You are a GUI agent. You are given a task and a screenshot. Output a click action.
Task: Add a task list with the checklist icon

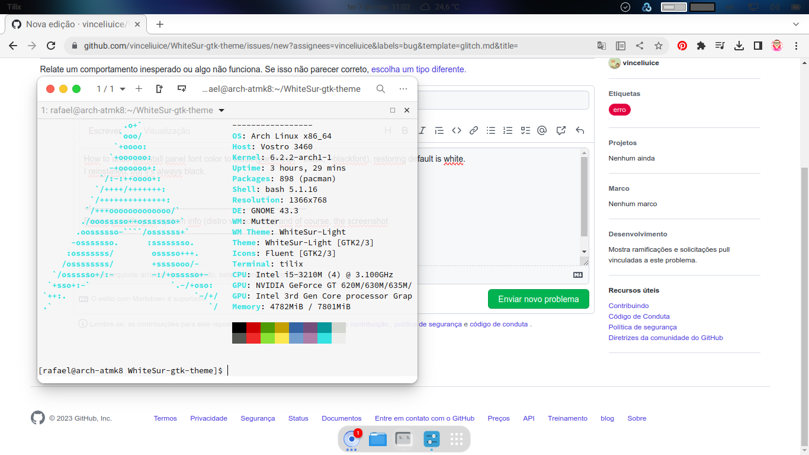[525, 130]
